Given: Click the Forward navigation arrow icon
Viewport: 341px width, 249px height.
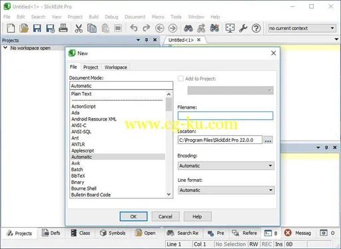Looking at the screenshot, I should (x=172, y=28).
